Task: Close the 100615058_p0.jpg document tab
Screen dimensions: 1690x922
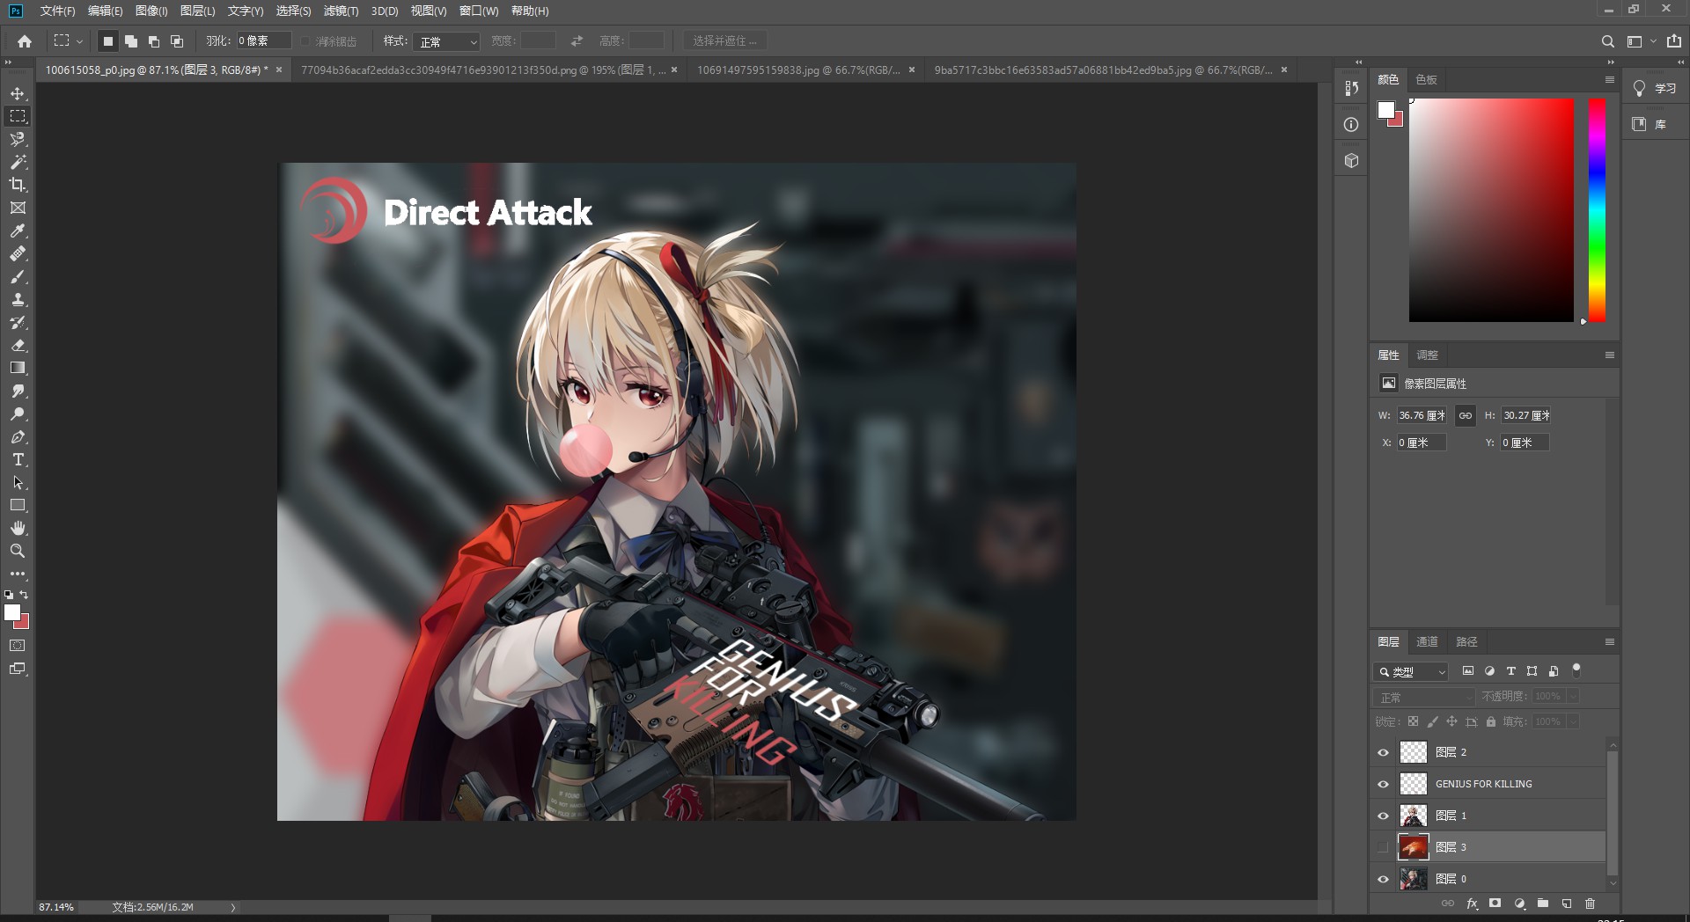Action: point(279,70)
